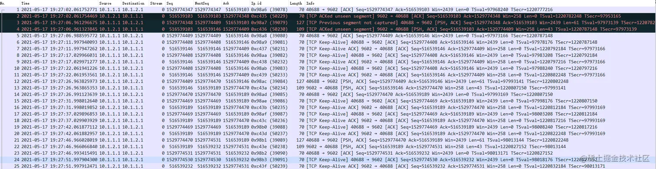
Task: Select packet timed 19:27:06.961323845
Action: coord(328,29)
